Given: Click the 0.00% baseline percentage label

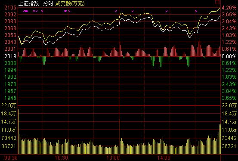Looking at the screenshot, I should (x=229, y=56).
